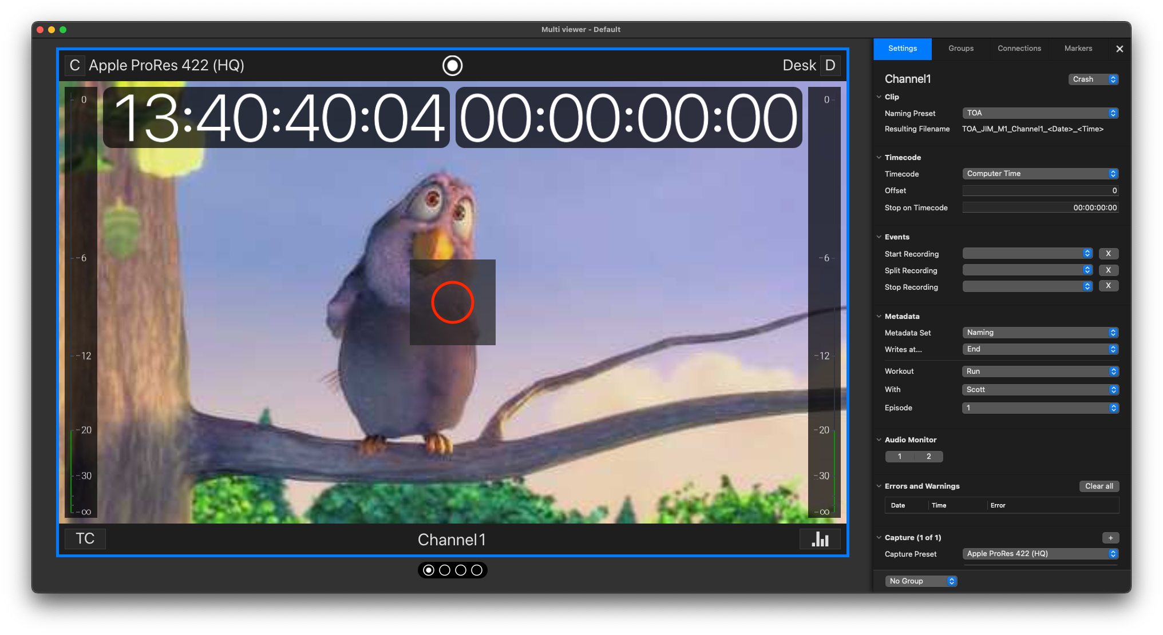This screenshot has height=635, width=1163.
Task: Click the C codec badge
Action: (74, 65)
